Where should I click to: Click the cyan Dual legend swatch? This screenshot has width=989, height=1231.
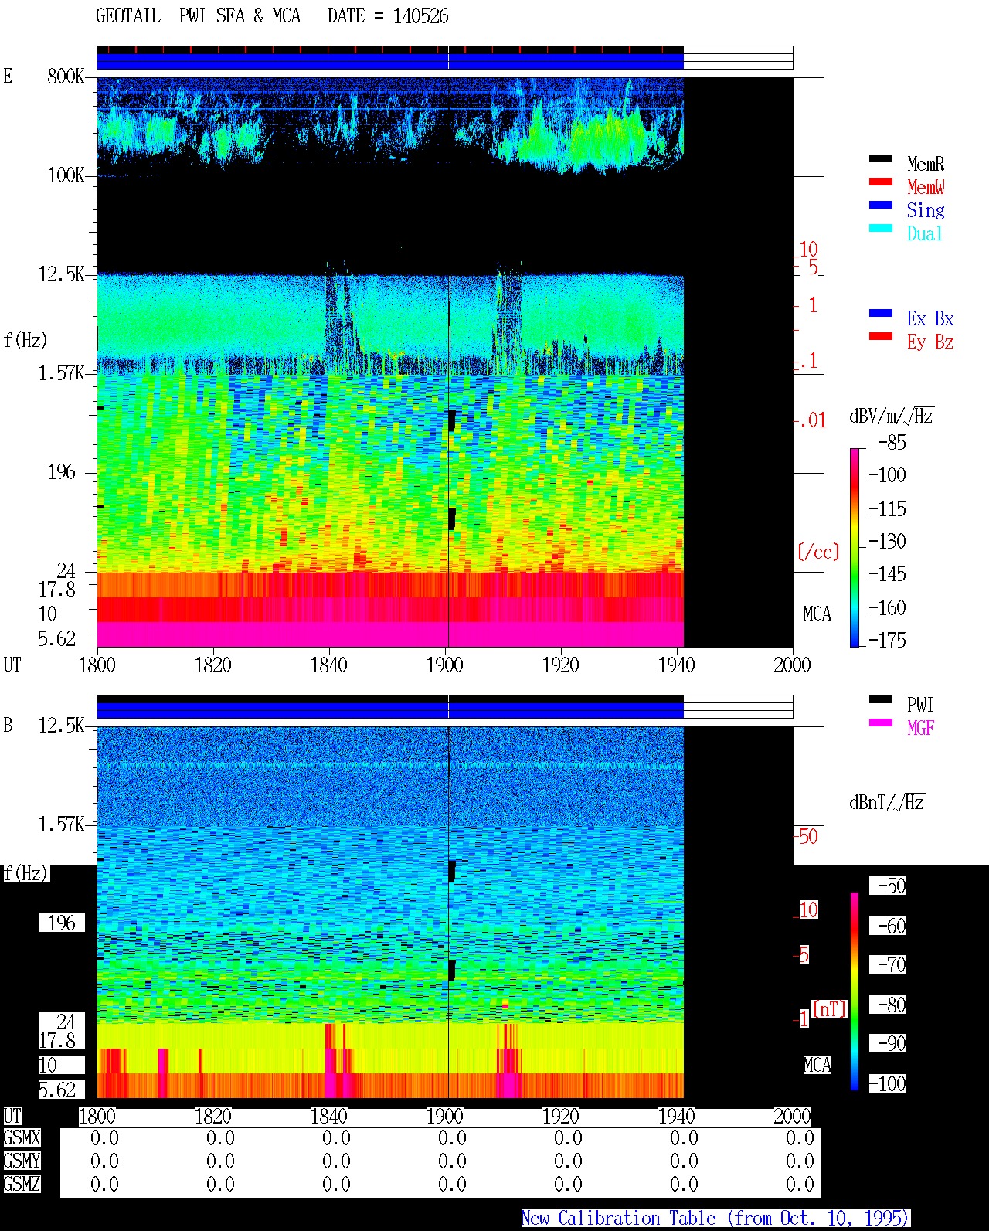(881, 228)
